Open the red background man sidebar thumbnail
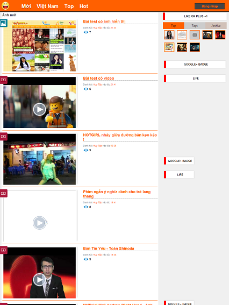The height and width of the screenshot is (305, 229). pyautogui.click(x=220, y=35)
